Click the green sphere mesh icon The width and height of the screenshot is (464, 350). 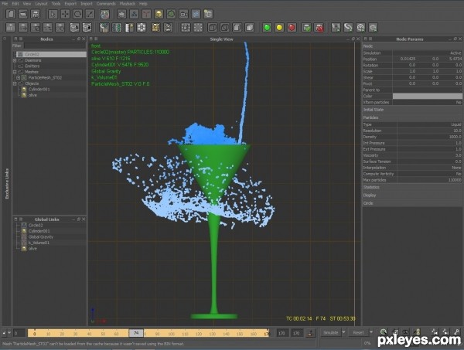point(172,14)
